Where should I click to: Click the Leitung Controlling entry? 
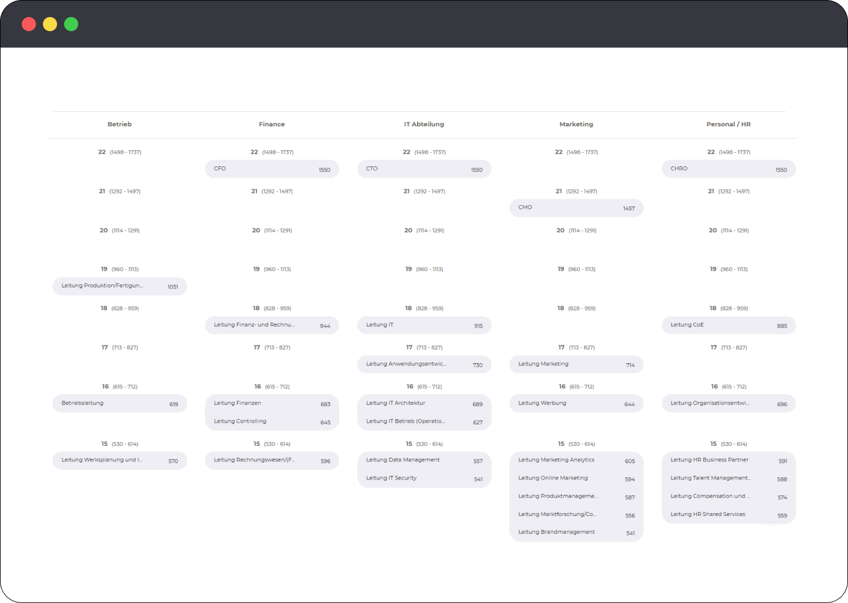click(x=272, y=421)
